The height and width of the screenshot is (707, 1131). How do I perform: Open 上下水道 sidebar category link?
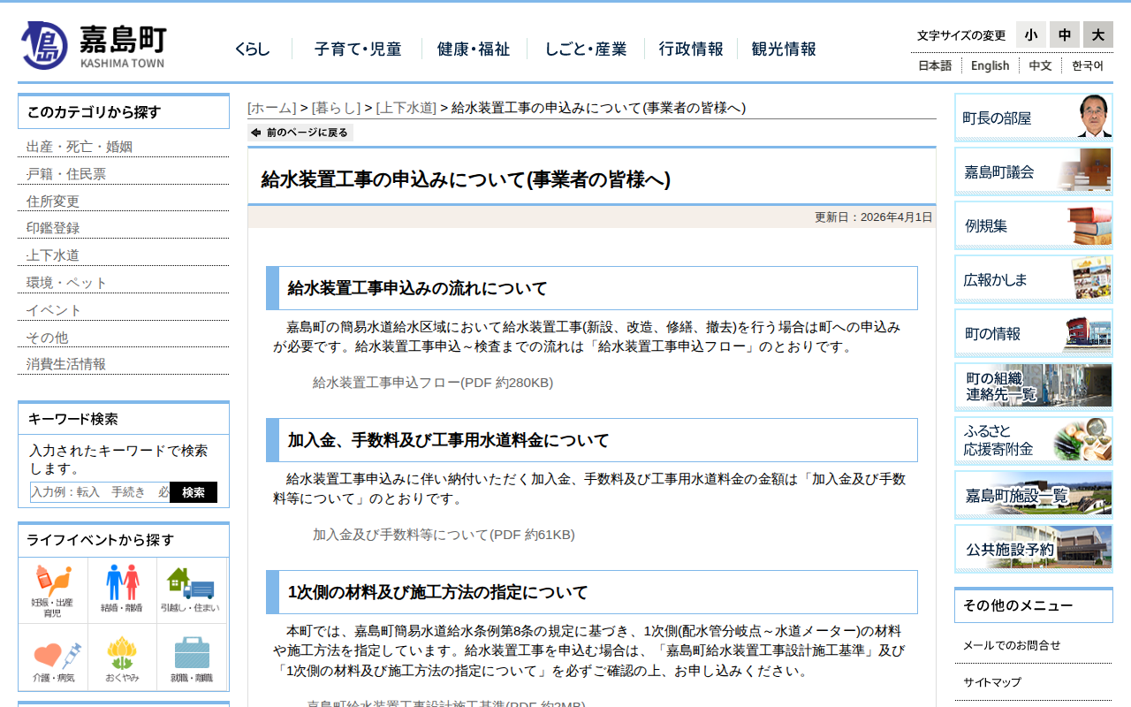[53, 255]
